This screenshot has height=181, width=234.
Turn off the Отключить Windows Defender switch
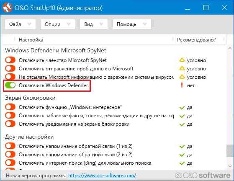[x=10, y=85]
